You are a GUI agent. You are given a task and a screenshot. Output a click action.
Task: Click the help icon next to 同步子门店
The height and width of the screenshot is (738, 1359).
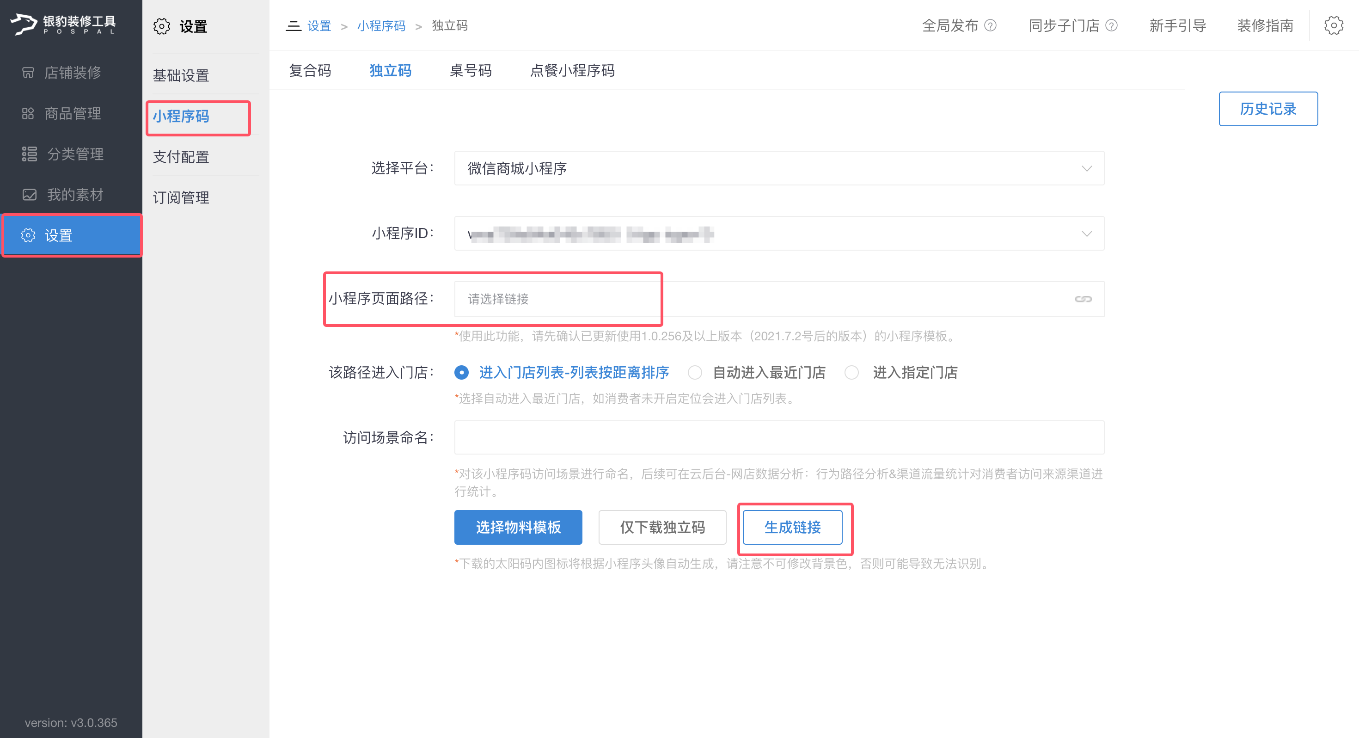pos(1112,26)
